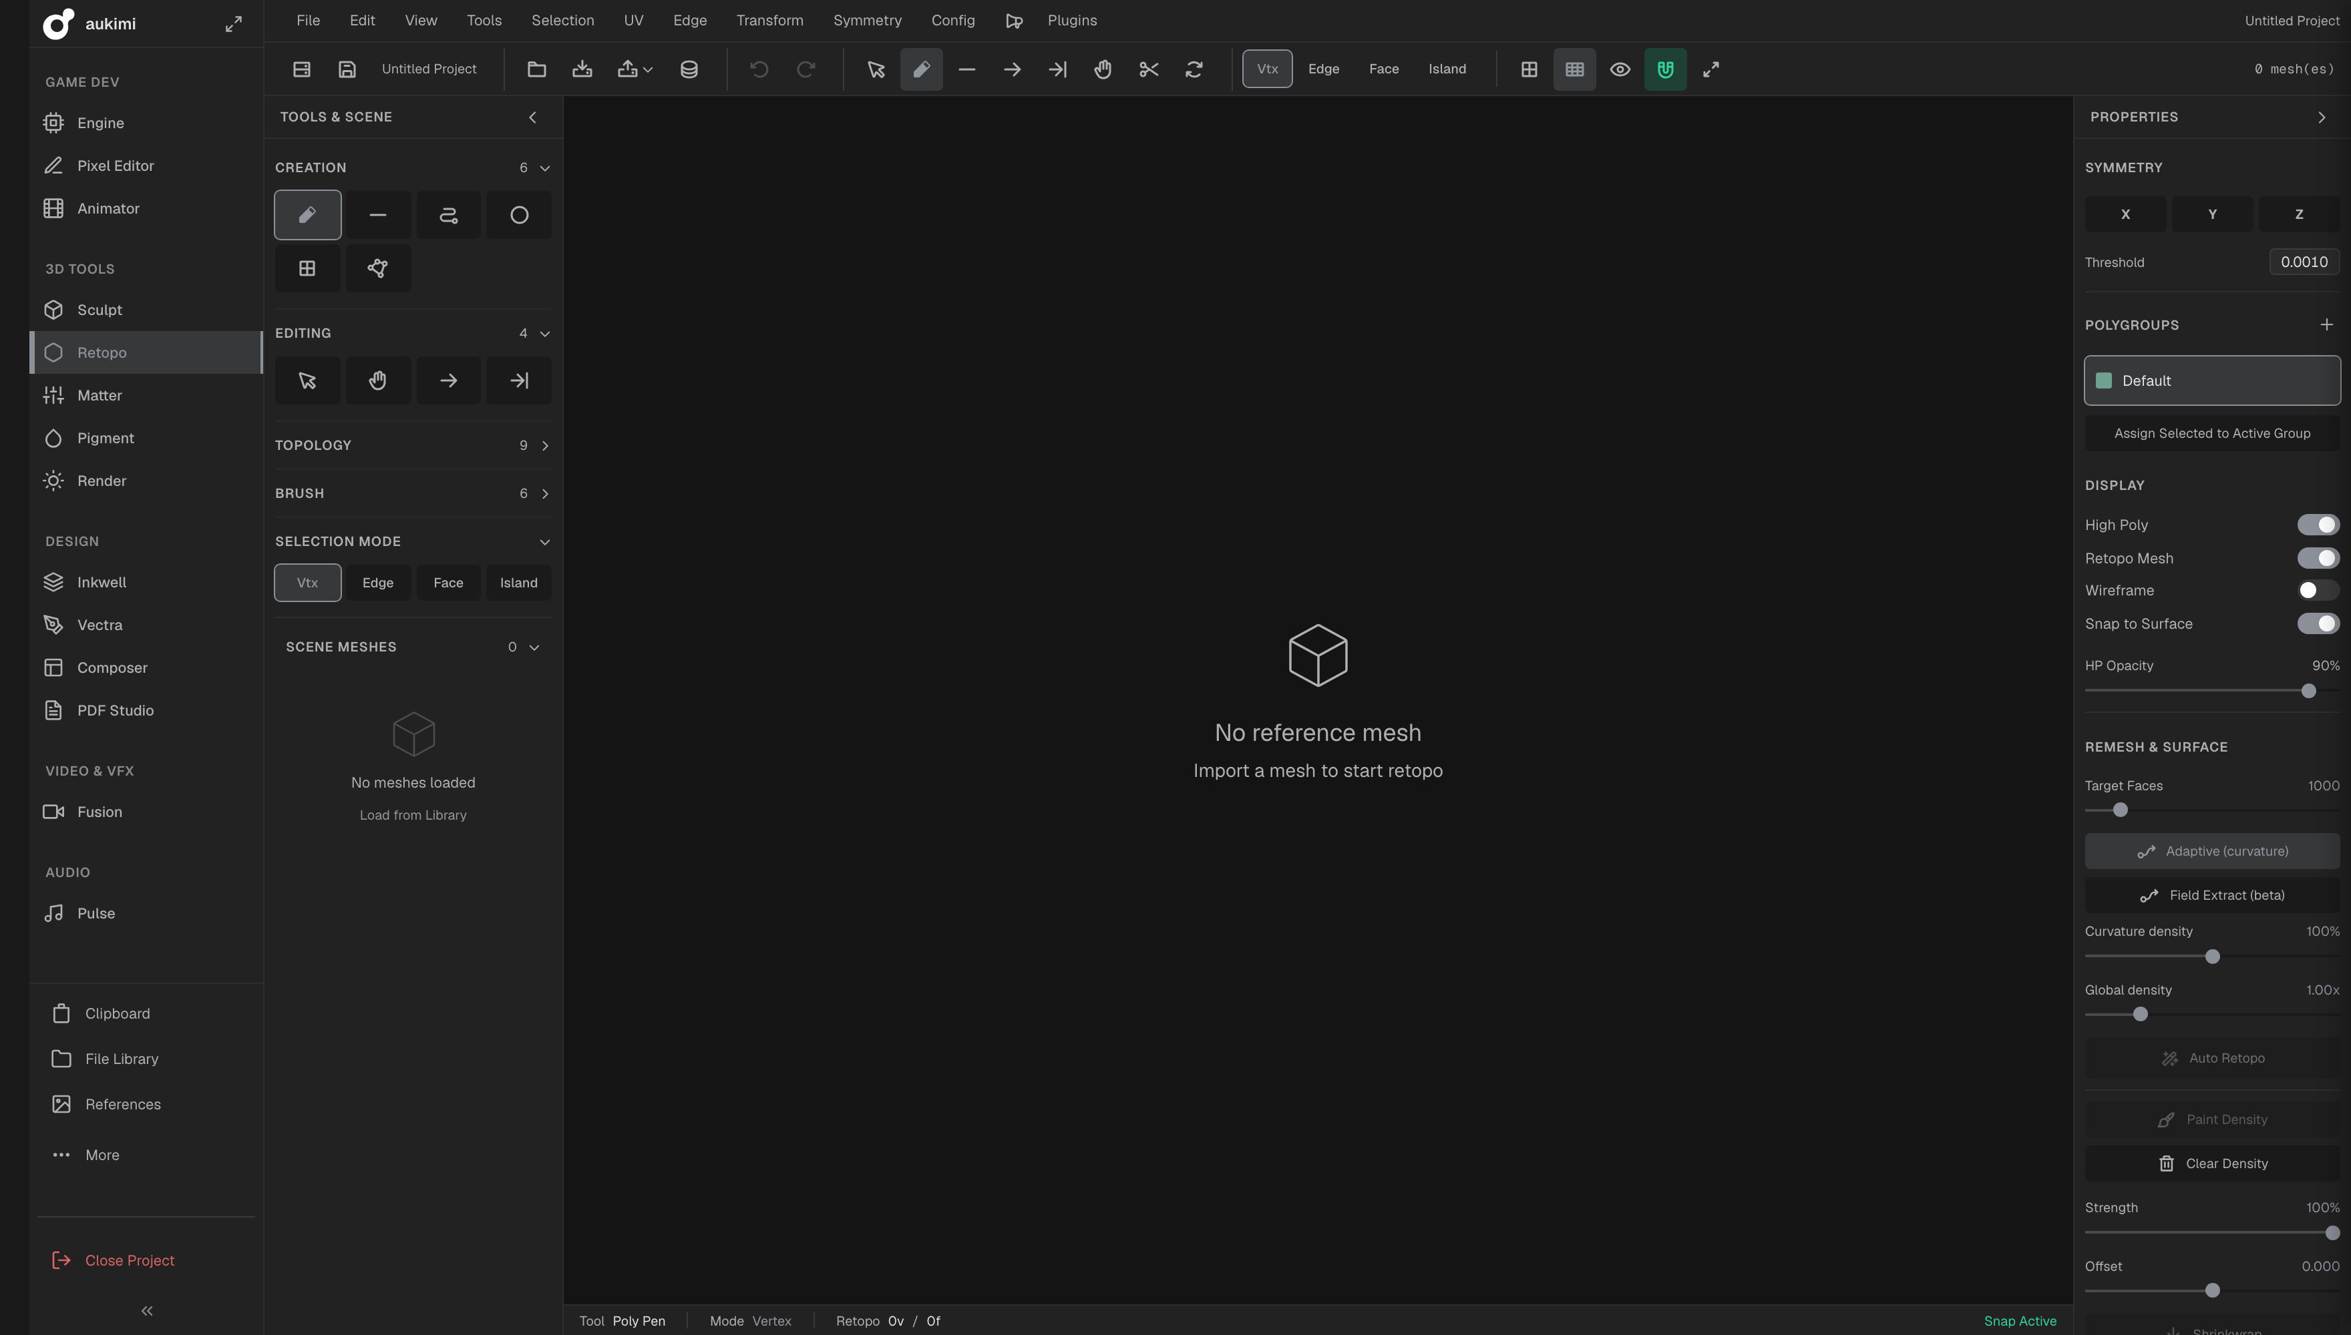Collapse the Tools & Scene panel

click(x=532, y=117)
